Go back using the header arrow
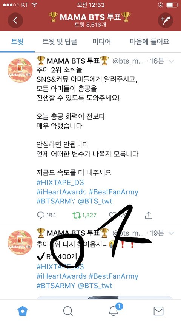181x323 pixels. tap(15, 20)
